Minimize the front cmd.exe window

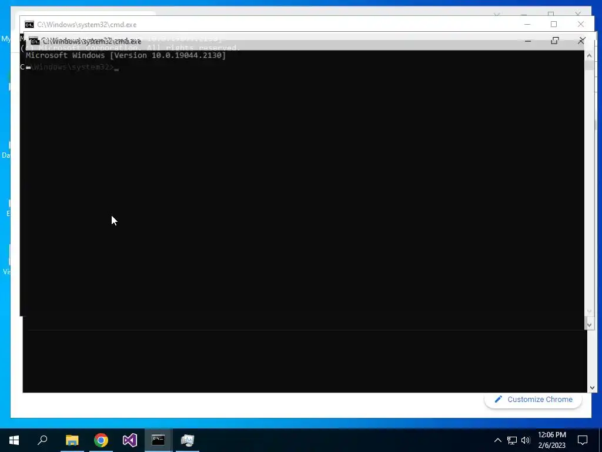click(x=528, y=41)
